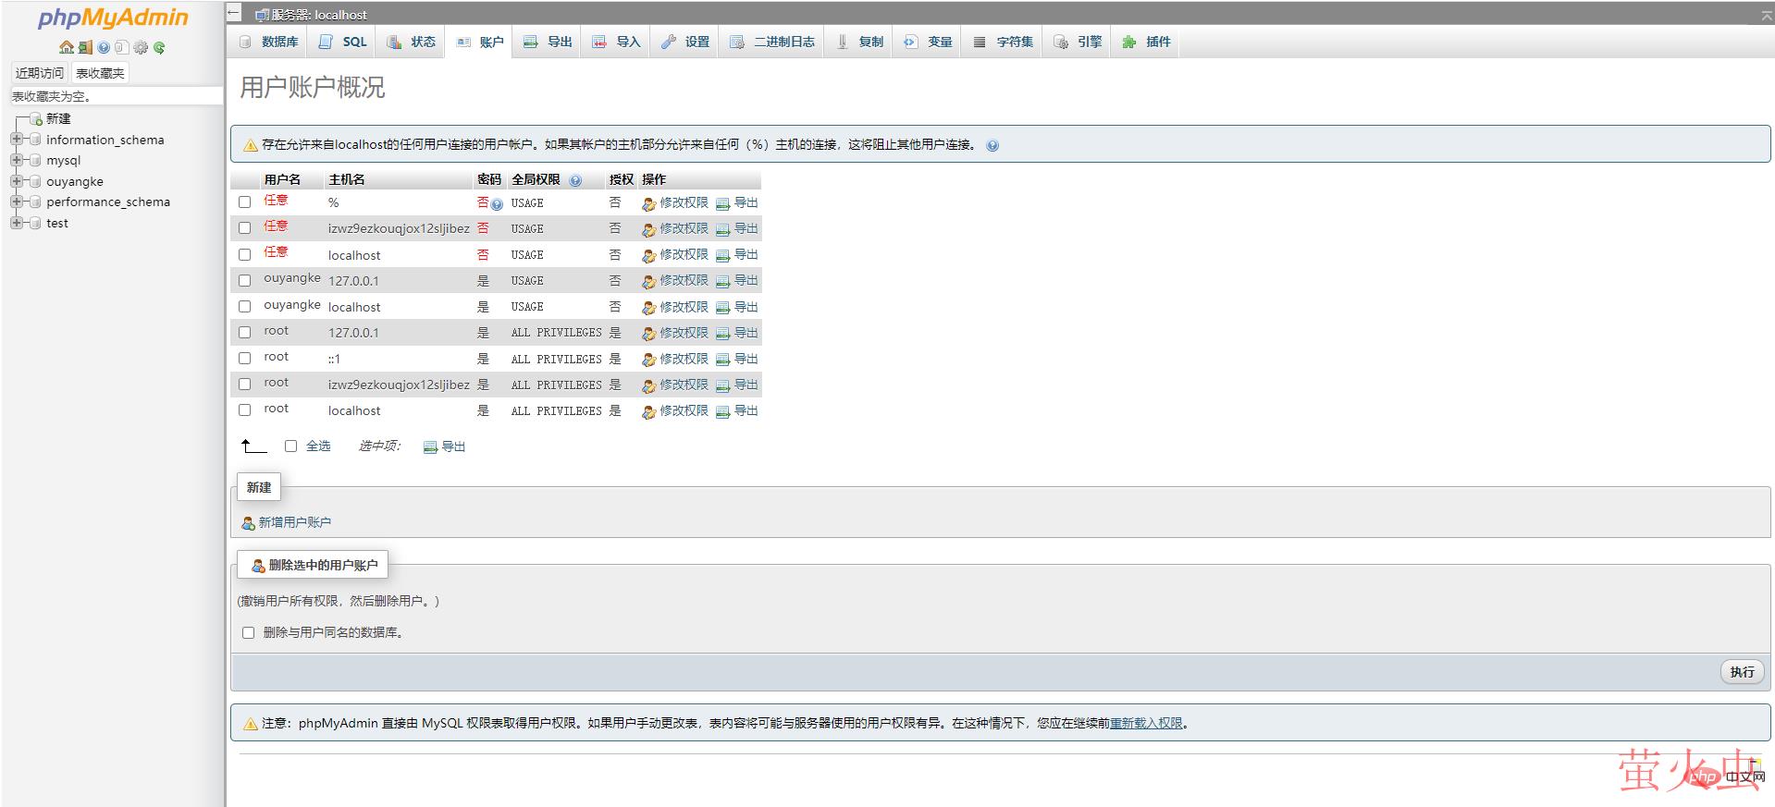Open the 字符集 charsets tab

click(1004, 42)
